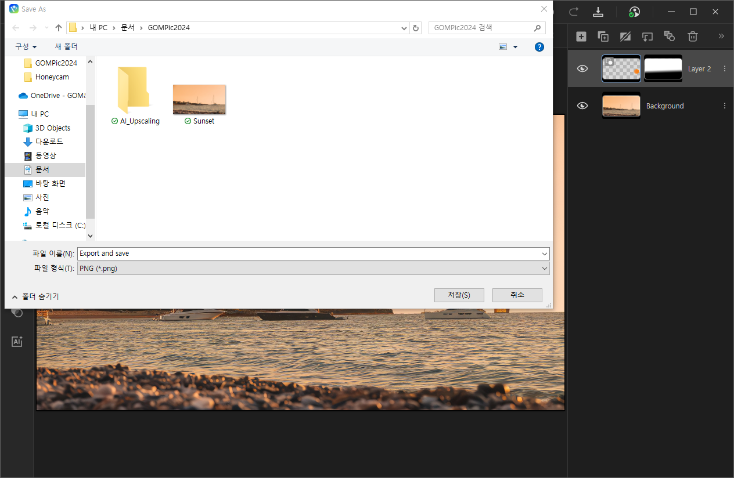Image resolution: width=734 pixels, height=478 pixels.
Task: Open the 파일 형식 PNG format dropdown
Action: [313, 268]
